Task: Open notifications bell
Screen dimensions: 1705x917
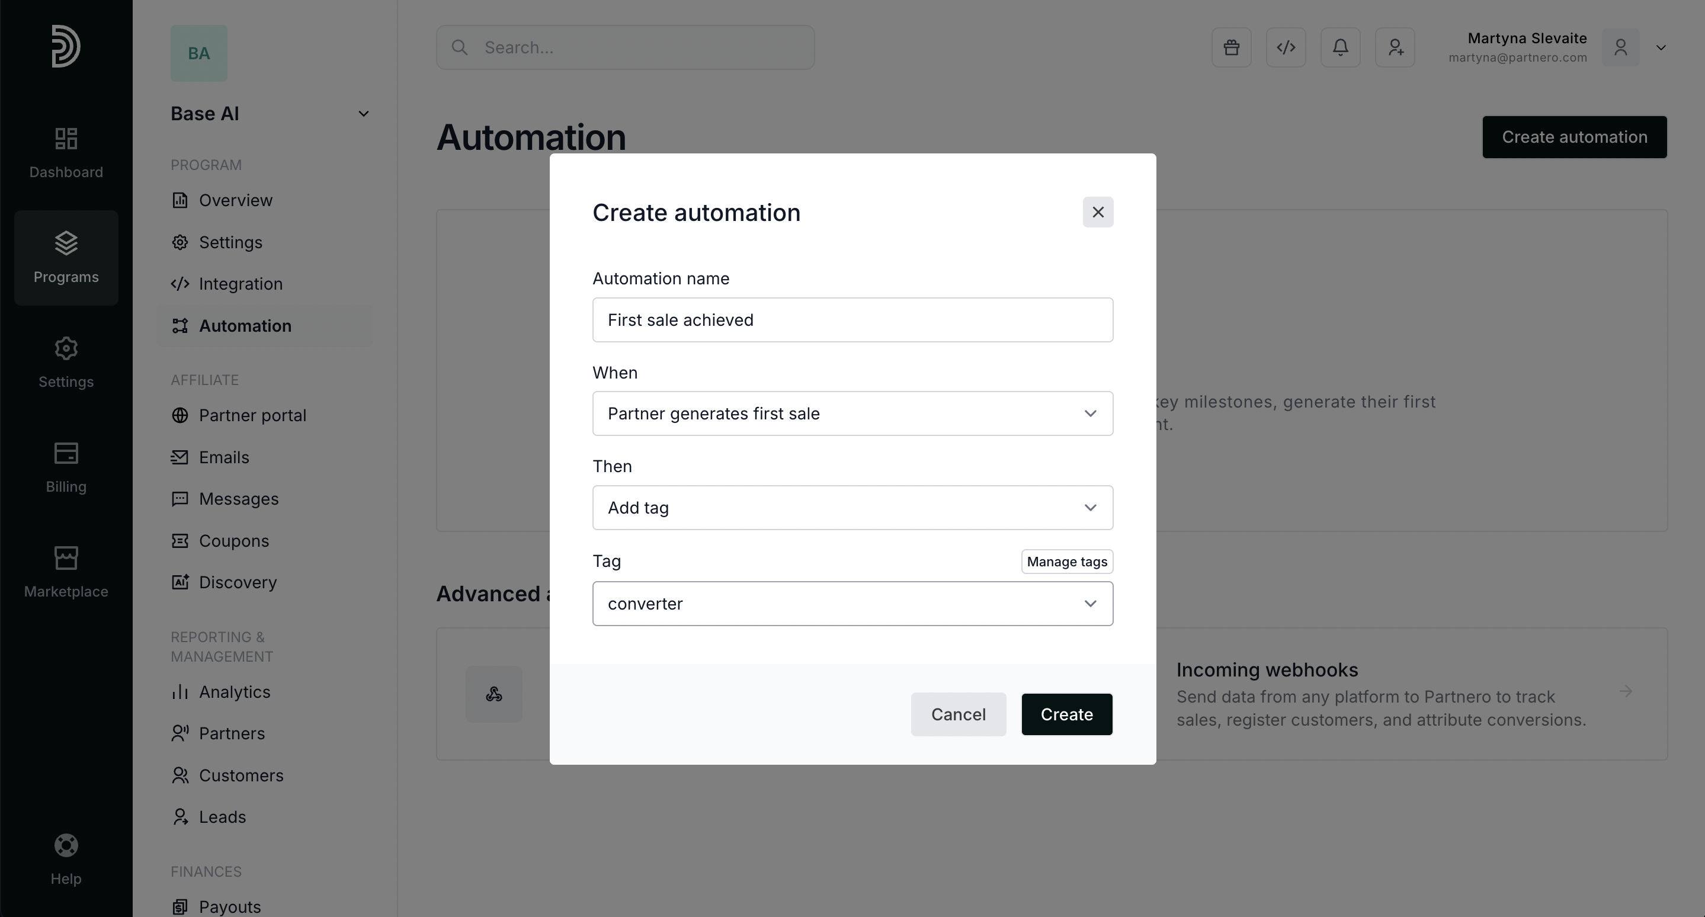Action: pyautogui.click(x=1340, y=47)
